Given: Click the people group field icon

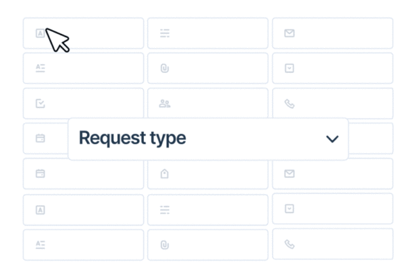Looking at the screenshot, I should [164, 104].
